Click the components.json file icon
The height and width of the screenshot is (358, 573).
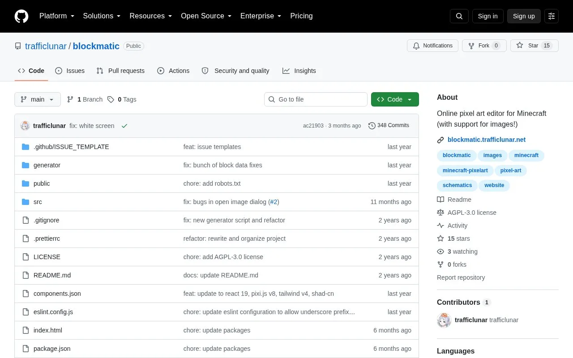coord(26,294)
